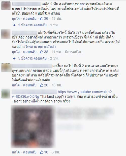Open first commenter's profile avatar

[6, 6]
